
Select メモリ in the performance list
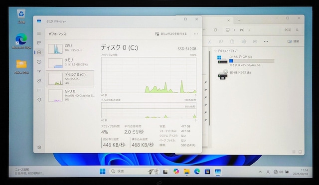click(70, 63)
